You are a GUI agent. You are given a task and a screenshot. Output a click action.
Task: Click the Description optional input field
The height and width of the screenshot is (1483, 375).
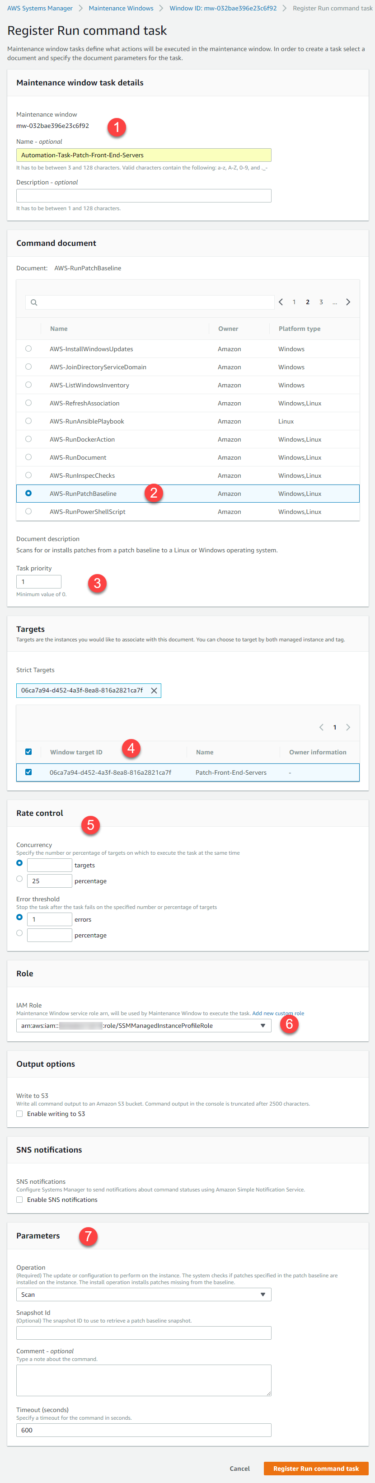pos(144,196)
